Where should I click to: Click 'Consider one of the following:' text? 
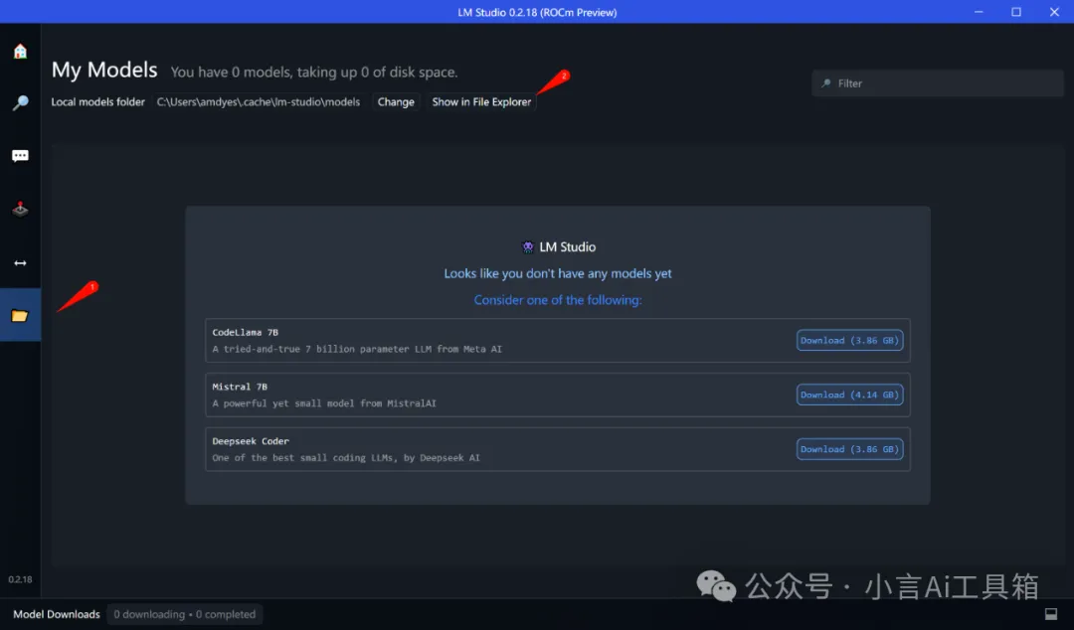(x=558, y=300)
